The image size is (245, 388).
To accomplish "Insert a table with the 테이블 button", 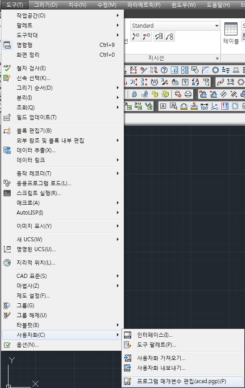I will click(x=231, y=33).
